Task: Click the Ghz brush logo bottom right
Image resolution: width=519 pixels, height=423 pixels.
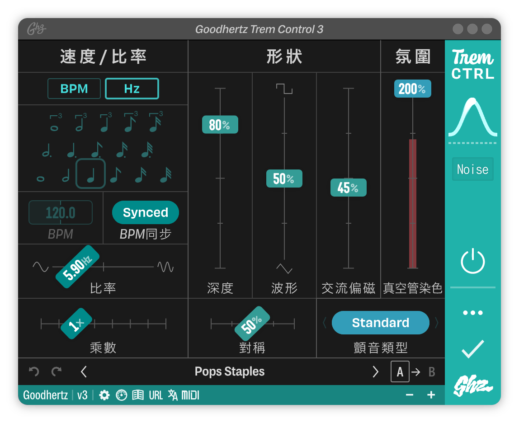Action: 473,385
